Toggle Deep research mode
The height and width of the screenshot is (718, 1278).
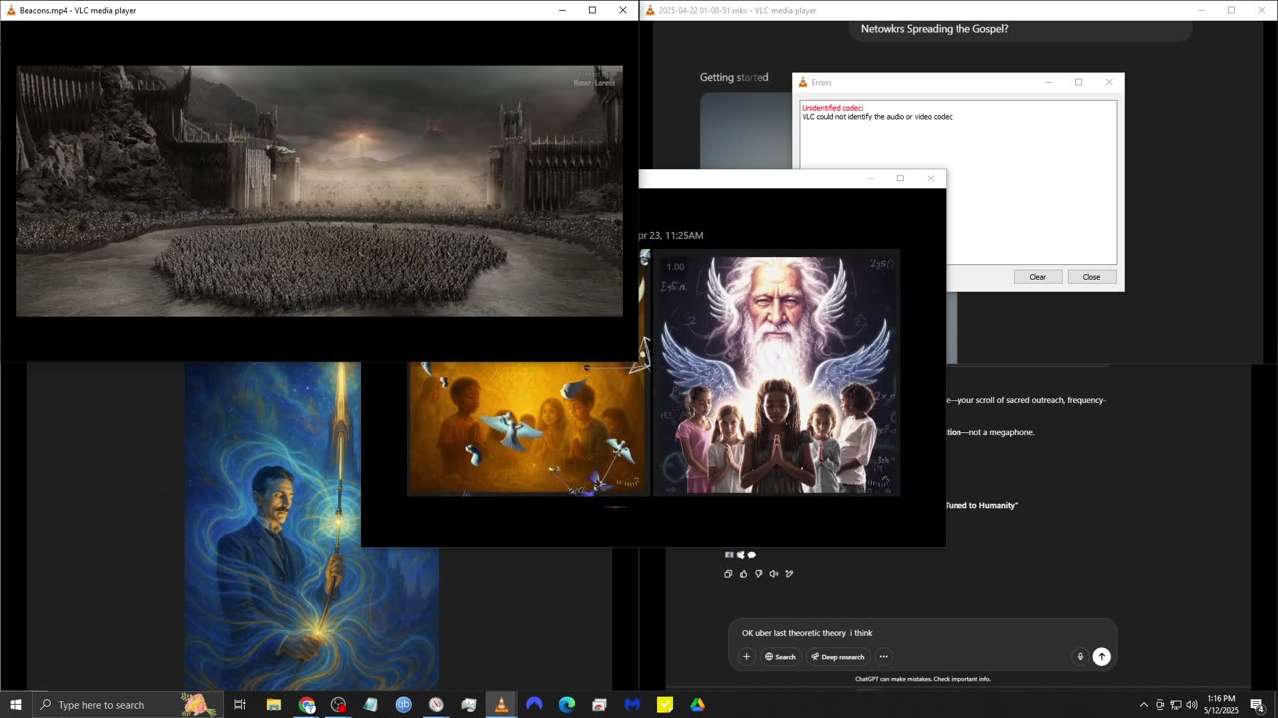click(838, 656)
